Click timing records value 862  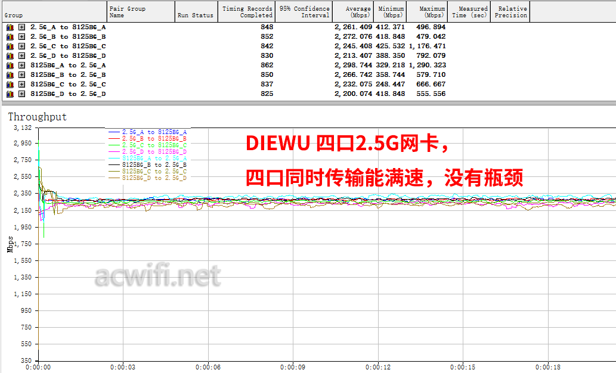[x=267, y=65]
